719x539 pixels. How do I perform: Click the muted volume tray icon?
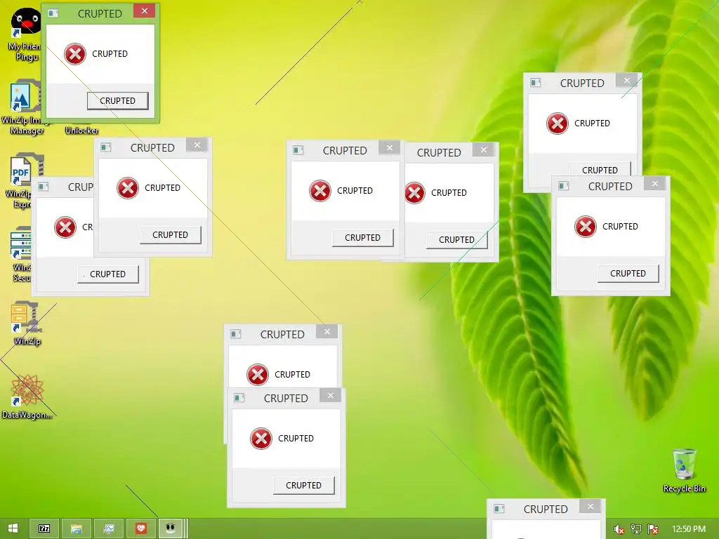[x=619, y=529]
